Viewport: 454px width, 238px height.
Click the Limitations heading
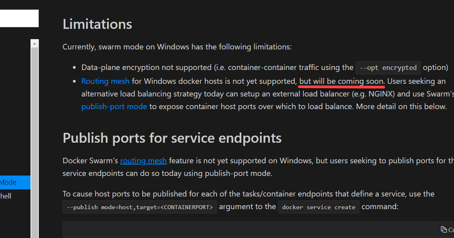[97, 24]
